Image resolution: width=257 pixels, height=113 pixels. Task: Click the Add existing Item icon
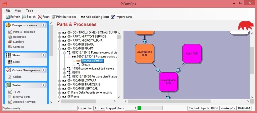click(83, 17)
